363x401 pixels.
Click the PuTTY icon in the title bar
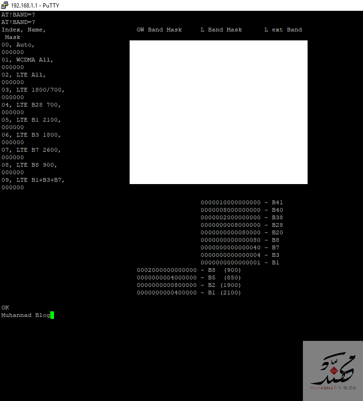click(5, 5)
